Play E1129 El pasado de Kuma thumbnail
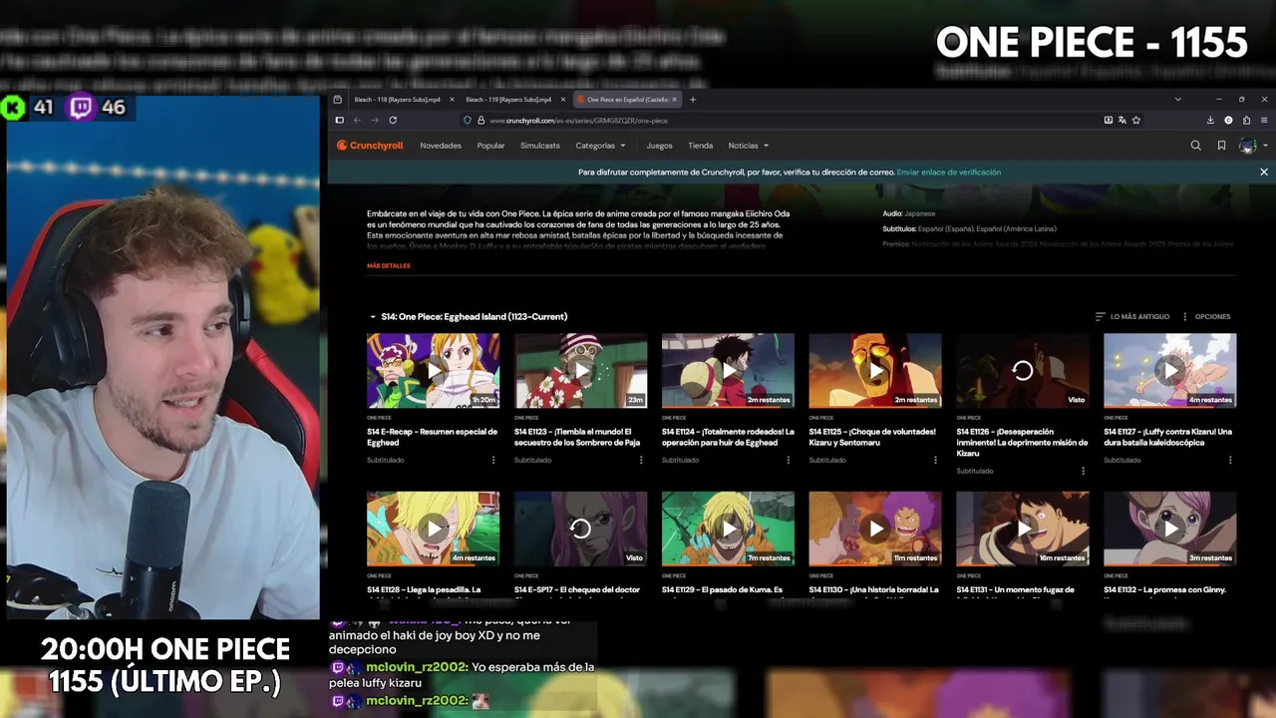This screenshot has height=718, width=1276. [x=728, y=529]
